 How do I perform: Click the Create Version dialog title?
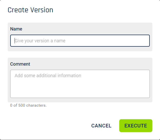point(30,10)
